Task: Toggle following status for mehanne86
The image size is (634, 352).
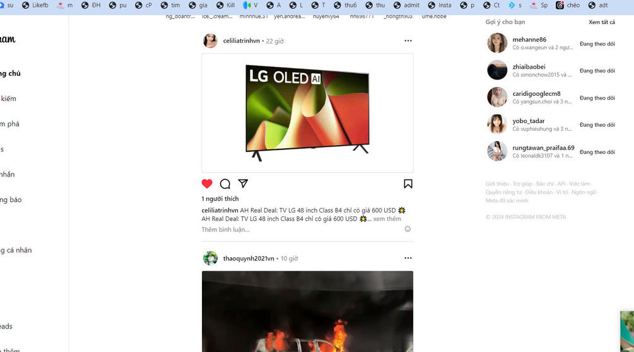Action: coord(597,44)
